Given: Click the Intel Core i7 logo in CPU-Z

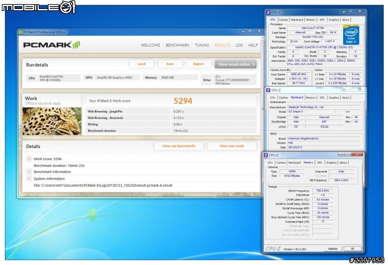Looking at the screenshot, I should click(351, 35).
